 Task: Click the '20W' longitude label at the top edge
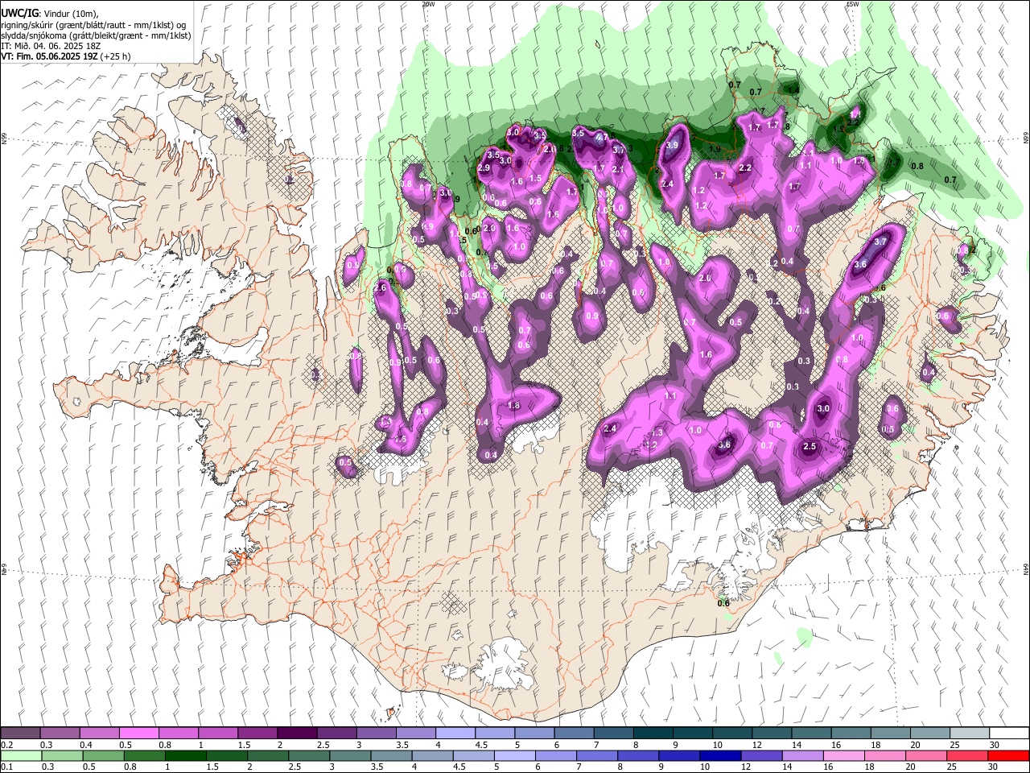pyautogui.click(x=428, y=4)
